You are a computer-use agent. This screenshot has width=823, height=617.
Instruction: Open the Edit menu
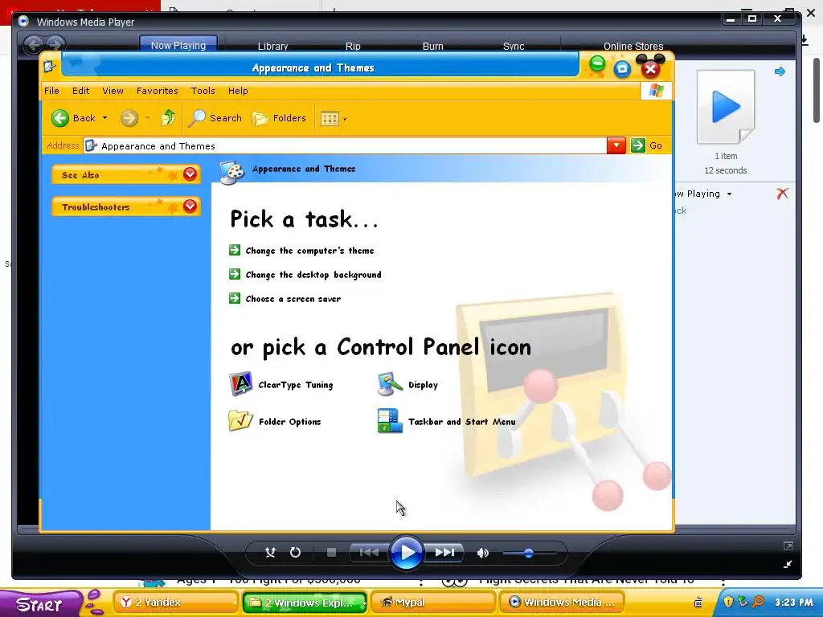point(81,91)
